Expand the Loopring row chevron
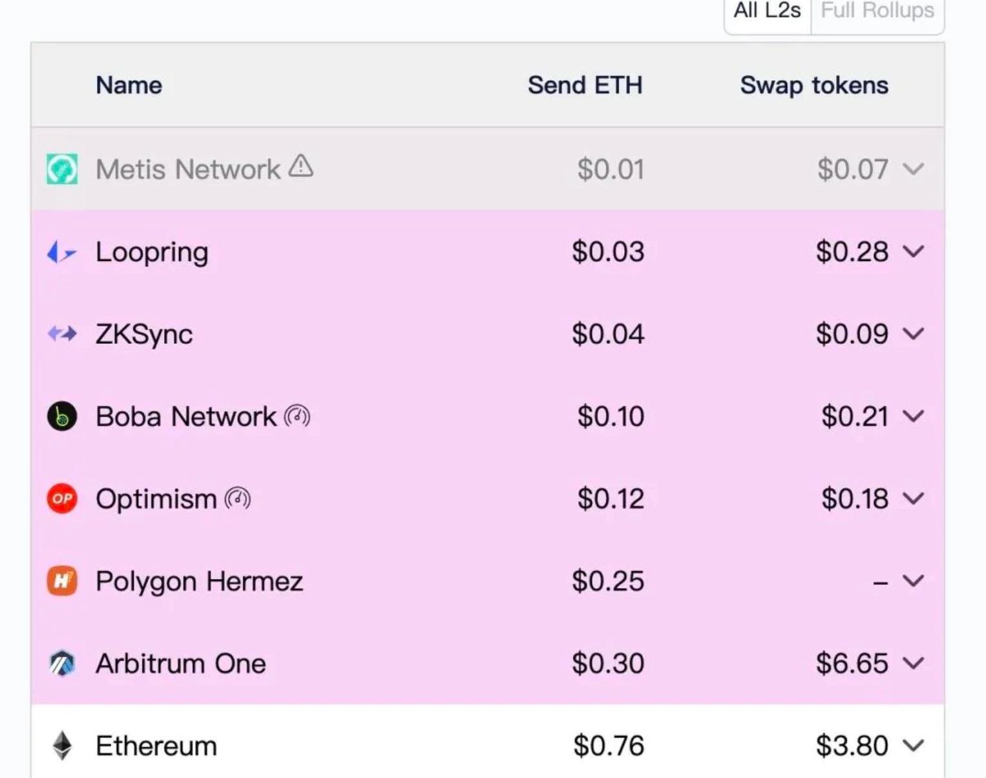This screenshot has width=986, height=778. (x=914, y=251)
